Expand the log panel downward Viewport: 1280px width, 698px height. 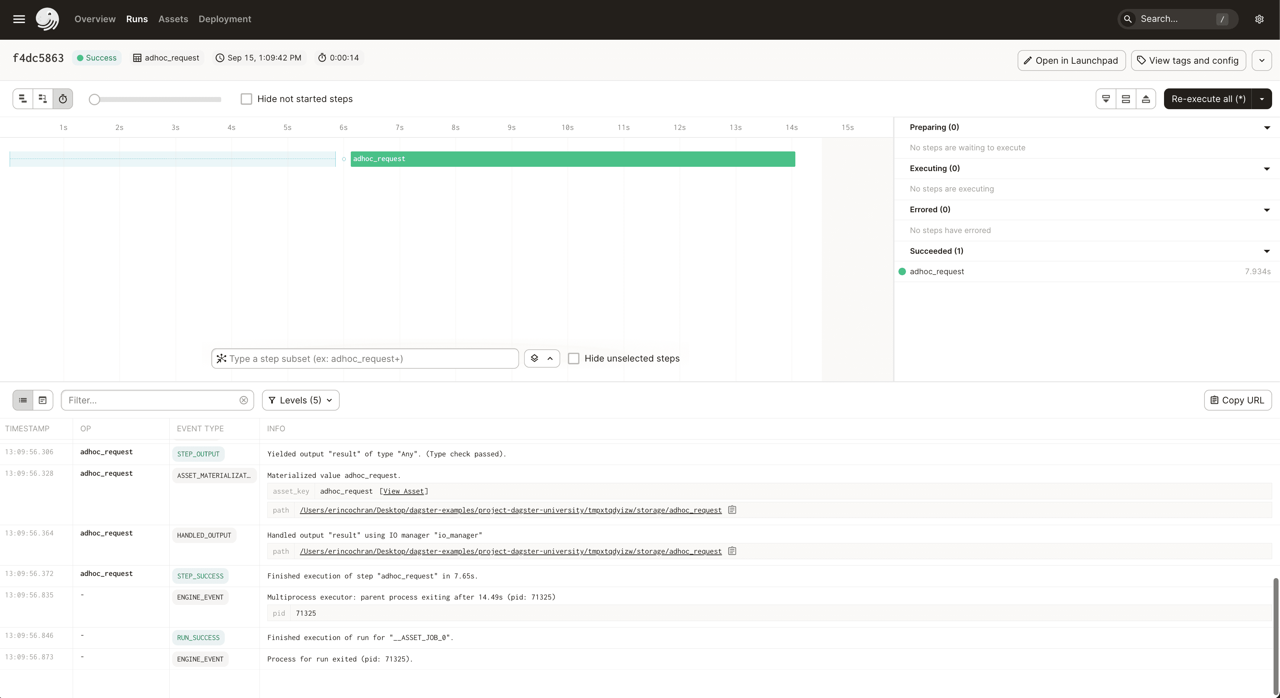1106,98
